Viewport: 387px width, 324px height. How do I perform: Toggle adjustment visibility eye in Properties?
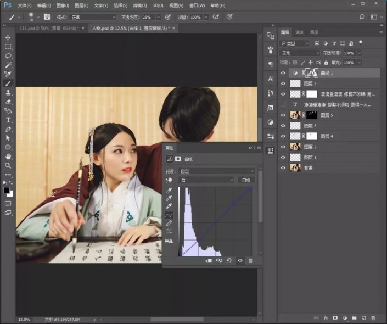[240, 260]
